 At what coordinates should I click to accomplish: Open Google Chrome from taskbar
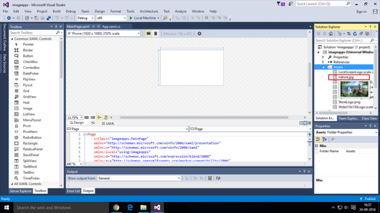coord(116,207)
